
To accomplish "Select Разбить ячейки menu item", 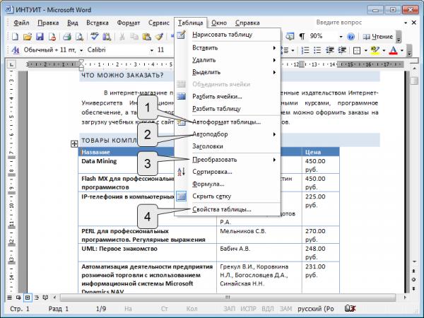I will tap(227, 97).
